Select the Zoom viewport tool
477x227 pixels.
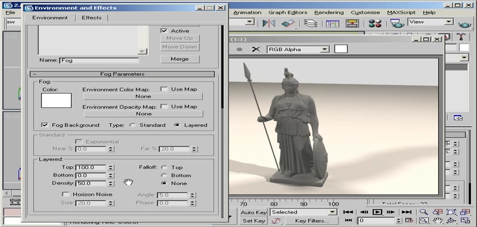[424, 212]
